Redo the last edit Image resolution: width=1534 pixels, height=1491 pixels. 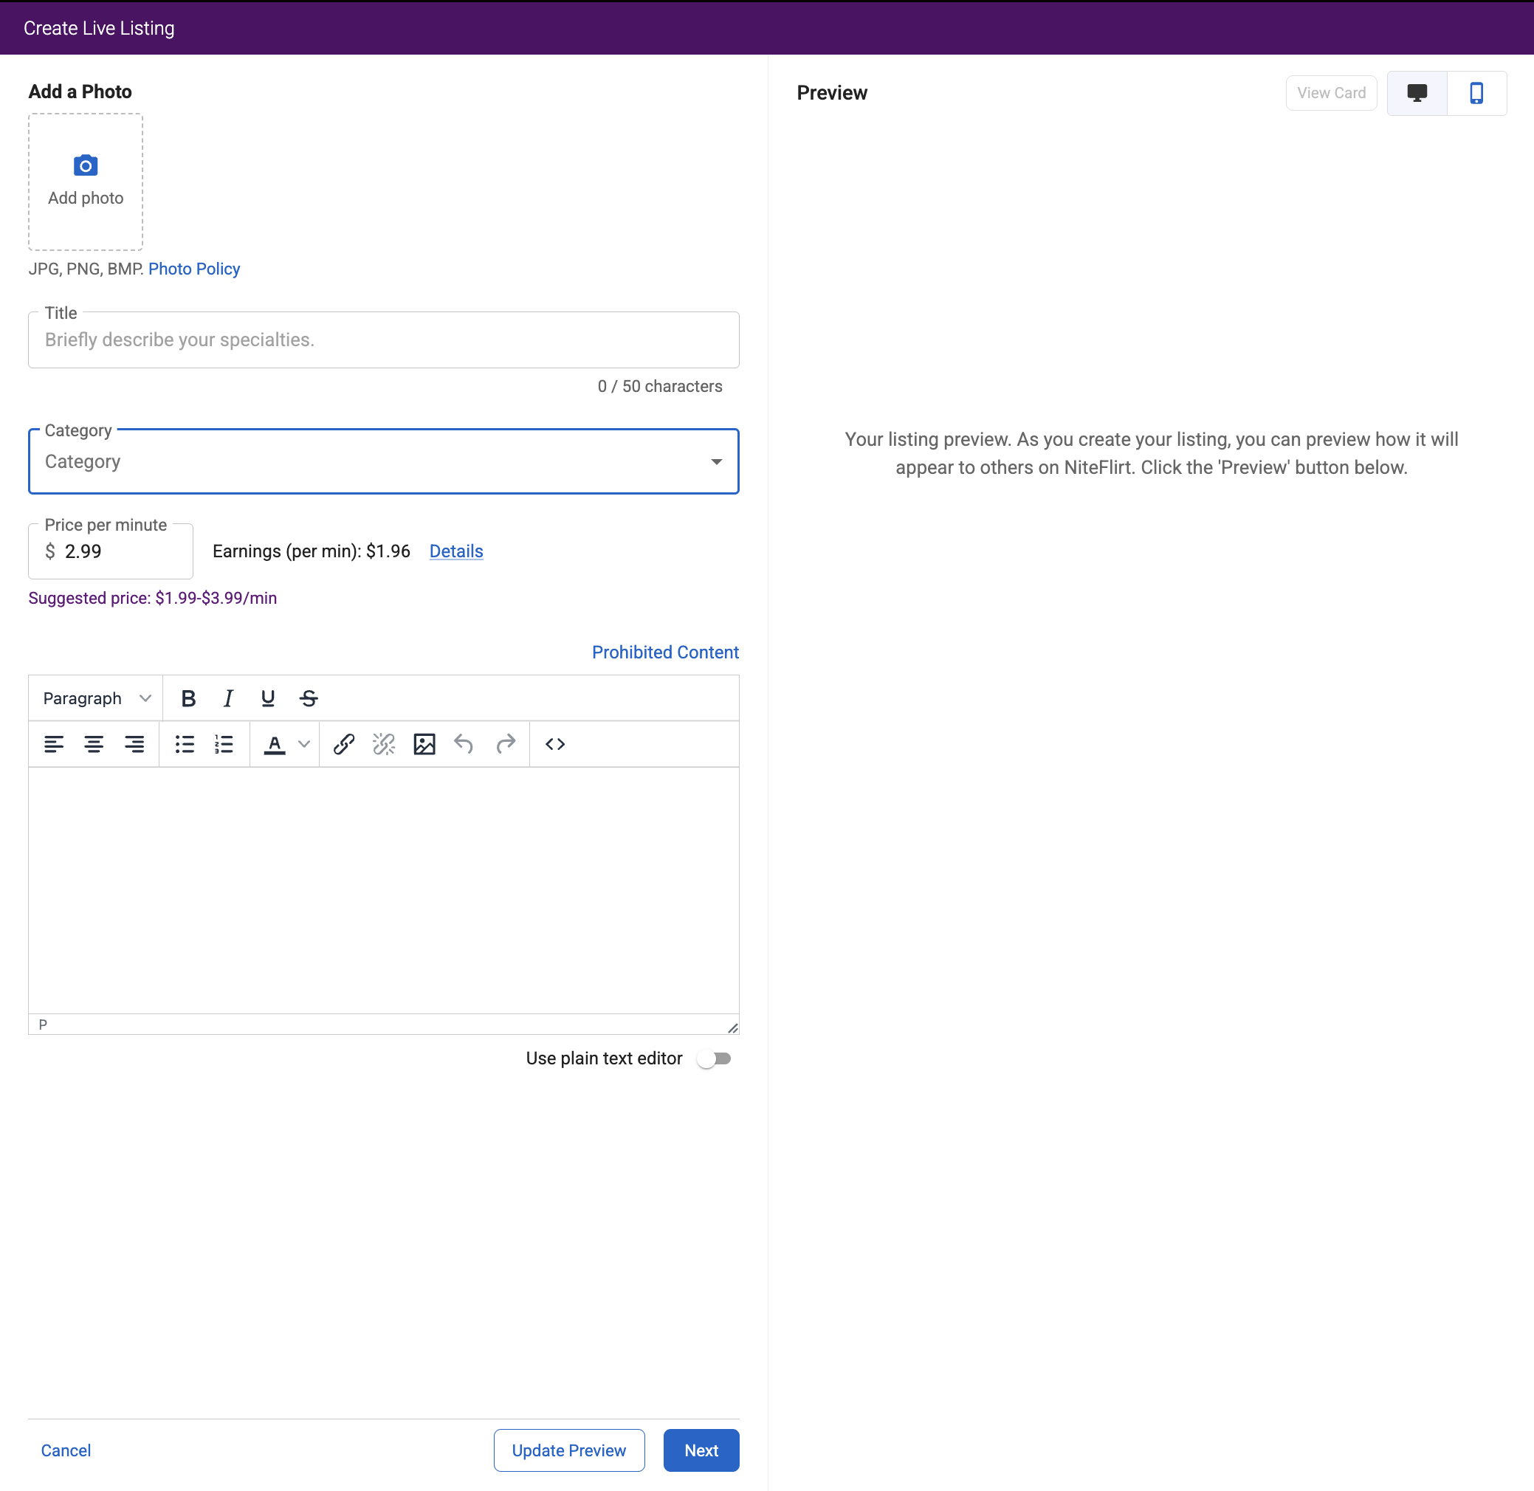(506, 744)
